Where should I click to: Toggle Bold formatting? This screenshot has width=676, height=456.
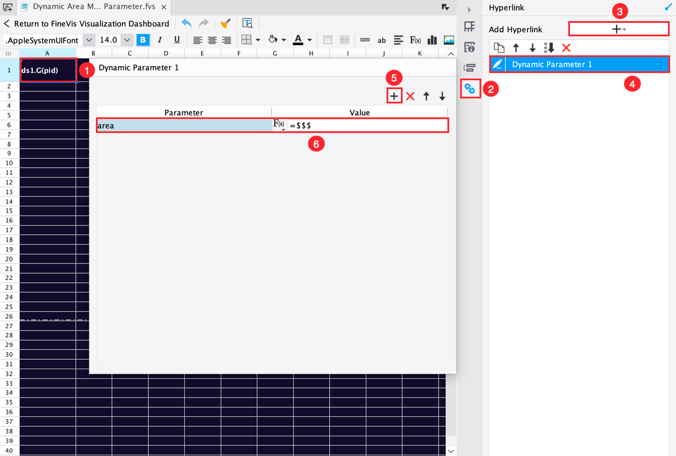143,40
